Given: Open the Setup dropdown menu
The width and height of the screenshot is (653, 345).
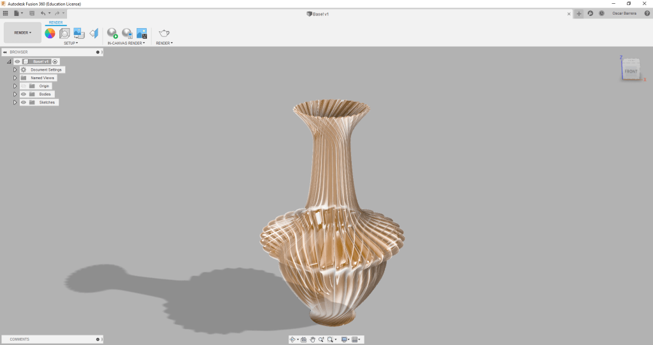Looking at the screenshot, I should 70,43.
